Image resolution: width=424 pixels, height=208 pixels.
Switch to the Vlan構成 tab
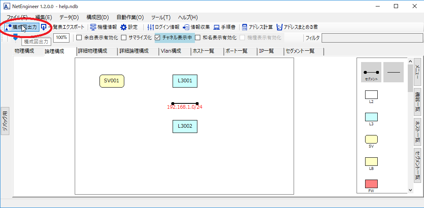pos(171,51)
